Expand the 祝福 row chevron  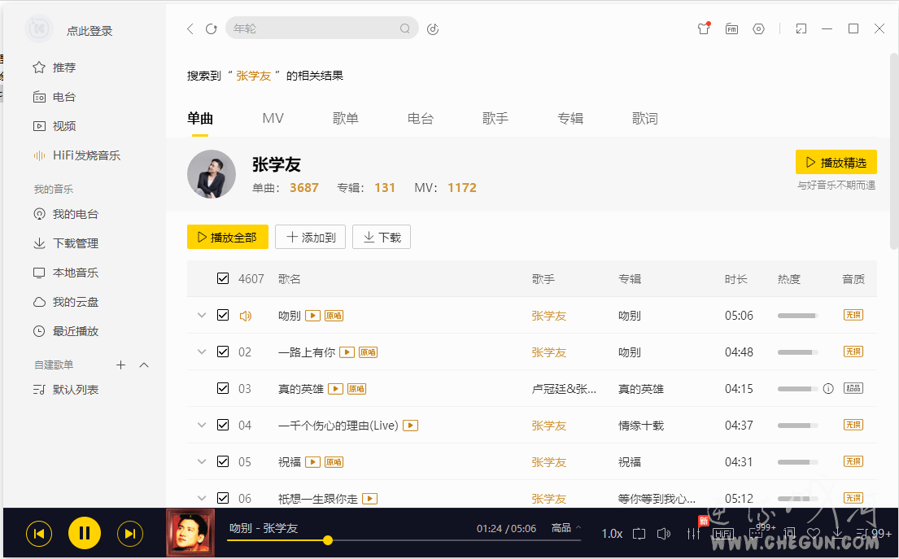pyautogui.click(x=202, y=462)
